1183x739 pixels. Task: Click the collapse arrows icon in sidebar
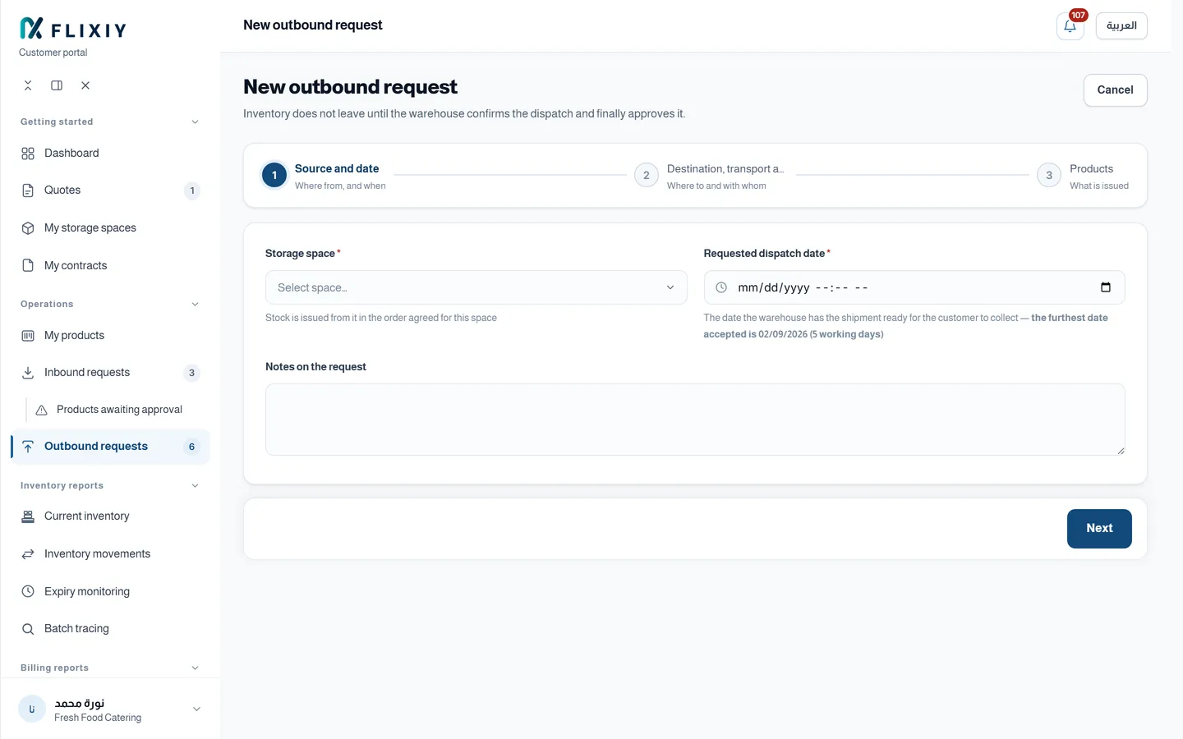coord(28,85)
